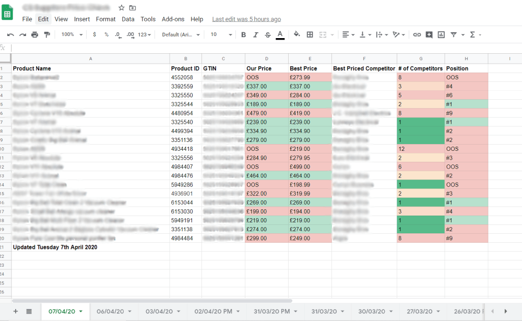The height and width of the screenshot is (321, 522).
Task: Click the paint format tool
Action: (47, 34)
